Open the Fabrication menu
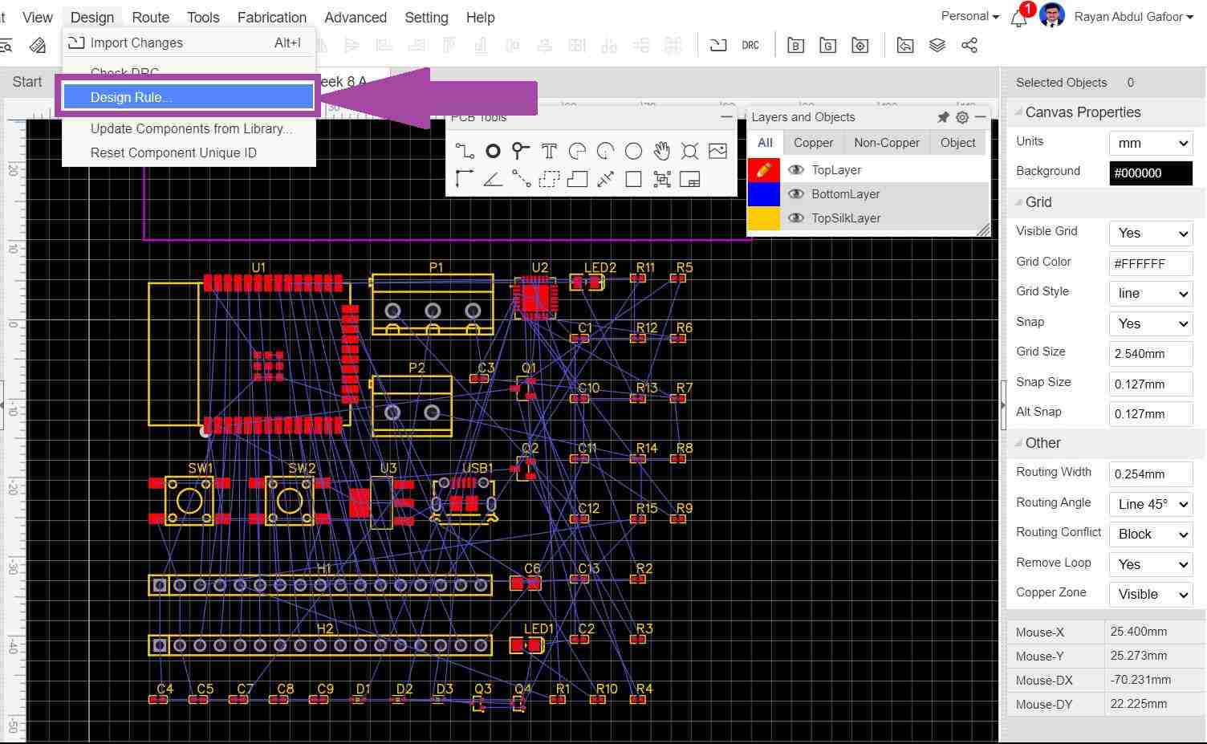Image resolution: width=1207 pixels, height=744 pixels. pos(271,18)
